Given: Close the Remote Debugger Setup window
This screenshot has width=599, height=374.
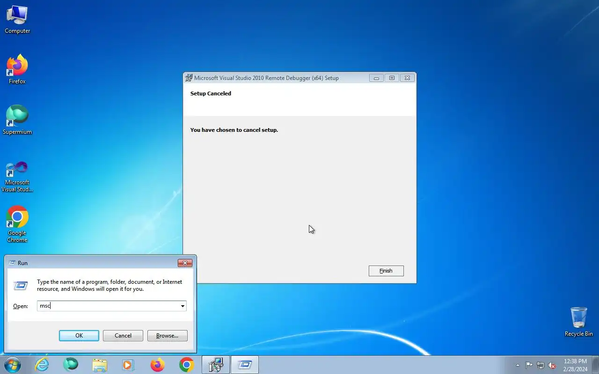Looking at the screenshot, I should click(x=407, y=78).
